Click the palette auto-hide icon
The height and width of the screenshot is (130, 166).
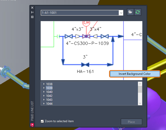tap(32, 12)
